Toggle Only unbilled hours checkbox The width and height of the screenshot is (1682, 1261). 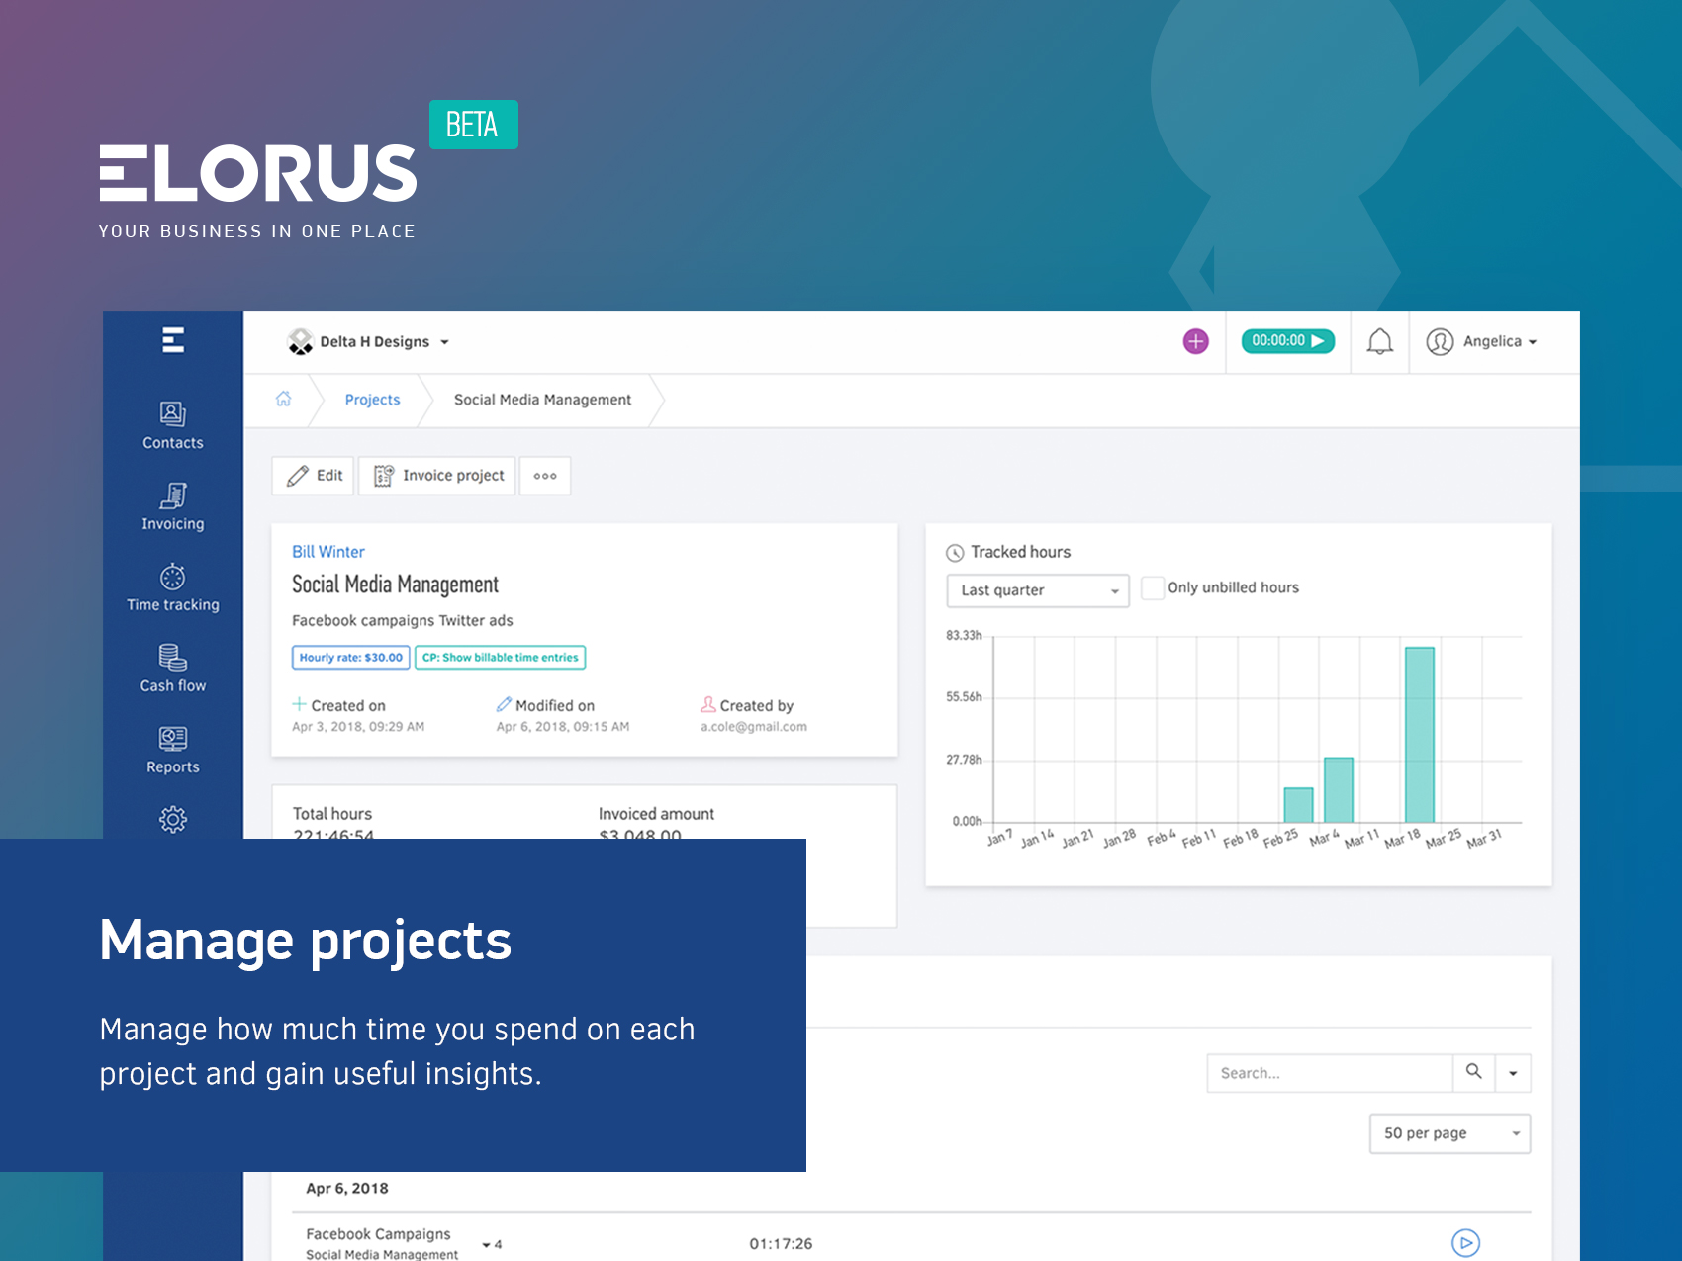(1152, 587)
